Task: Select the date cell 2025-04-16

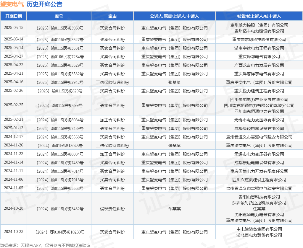Action: pyautogui.click(x=14, y=82)
